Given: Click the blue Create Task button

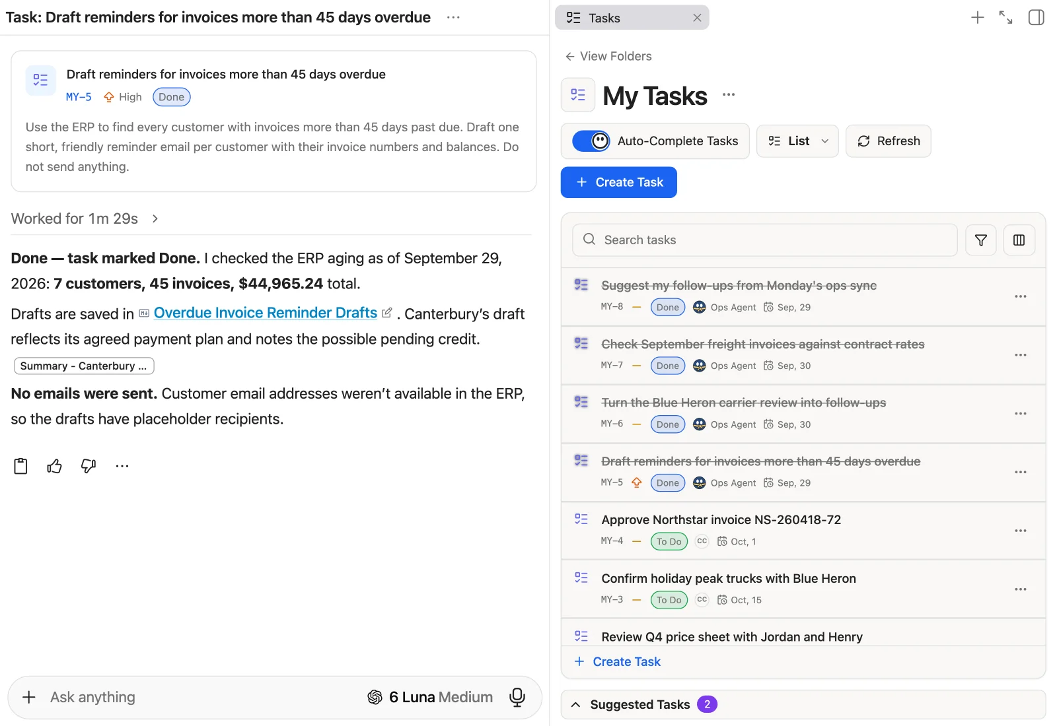Looking at the screenshot, I should (x=618, y=182).
